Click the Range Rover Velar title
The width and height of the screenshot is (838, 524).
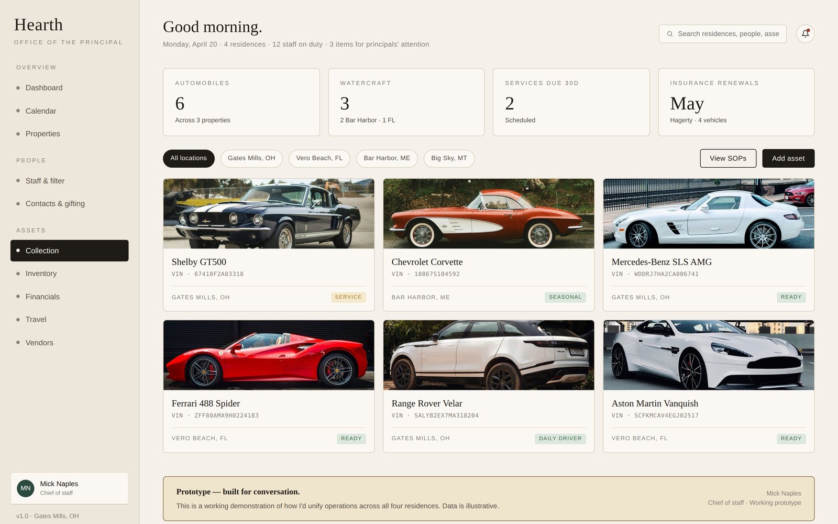point(427,403)
